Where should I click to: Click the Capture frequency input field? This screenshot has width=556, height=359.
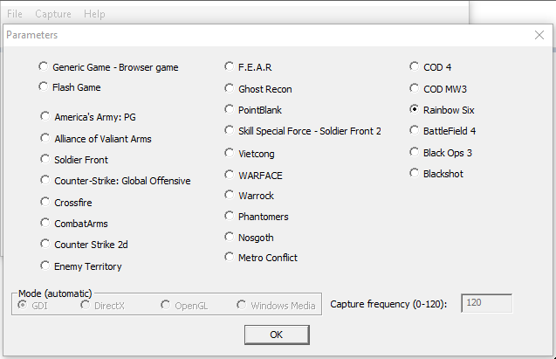pyautogui.click(x=486, y=303)
